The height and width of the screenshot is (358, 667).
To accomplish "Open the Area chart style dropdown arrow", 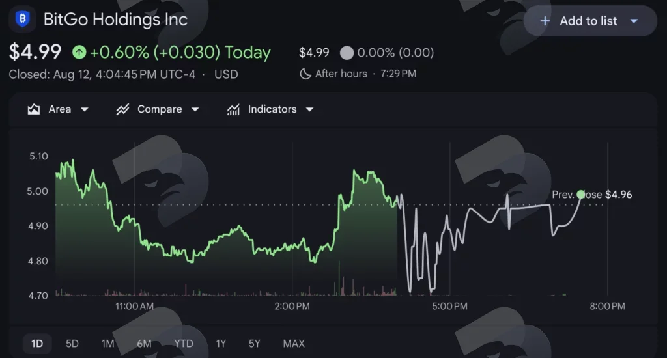I will pos(85,110).
